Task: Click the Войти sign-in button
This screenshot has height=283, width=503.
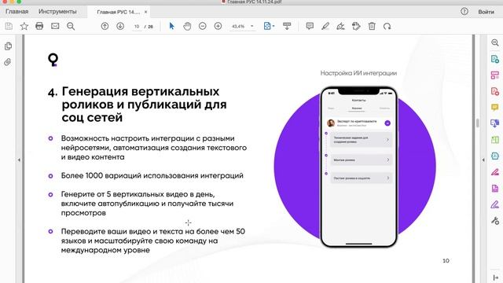Action: pyautogui.click(x=486, y=12)
